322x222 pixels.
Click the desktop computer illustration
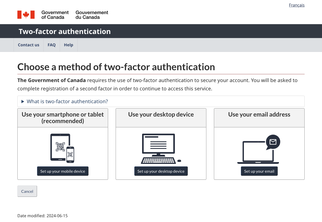click(159, 148)
